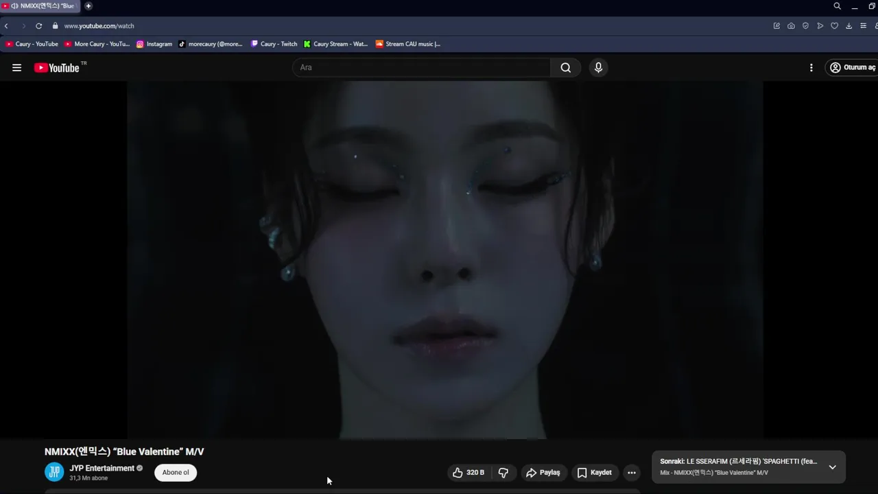Click the Blue Valentine M/V video title

coord(124,451)
